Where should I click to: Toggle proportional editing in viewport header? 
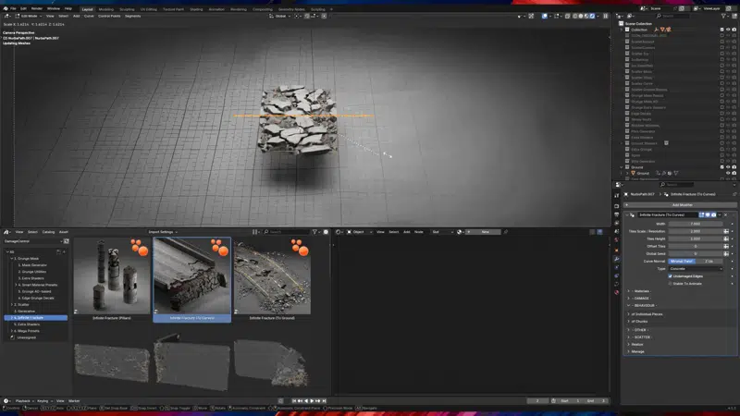click(x=324, y=16)
